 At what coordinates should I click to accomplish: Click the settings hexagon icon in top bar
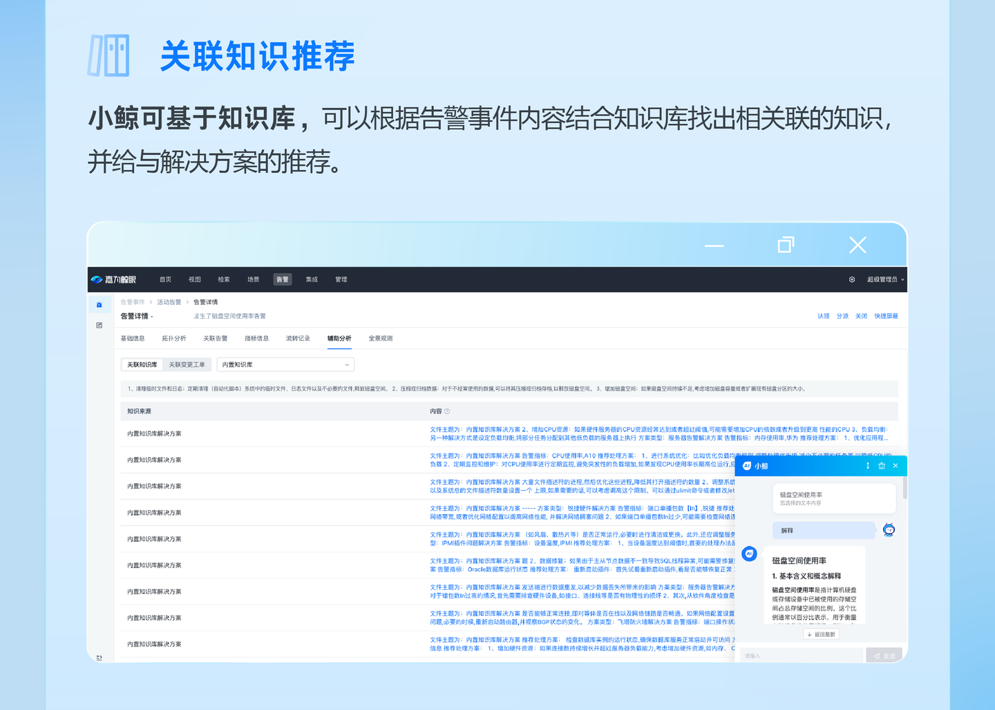(x=852, y=279)
